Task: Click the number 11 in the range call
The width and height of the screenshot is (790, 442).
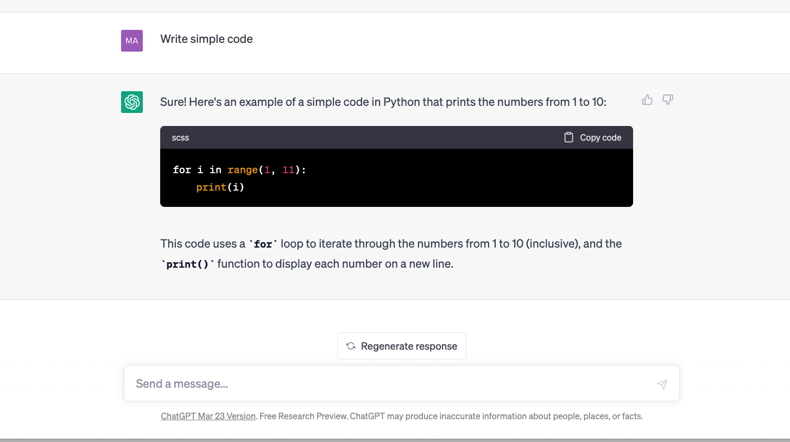Action: pyautogui.click(x=288, y=170)
